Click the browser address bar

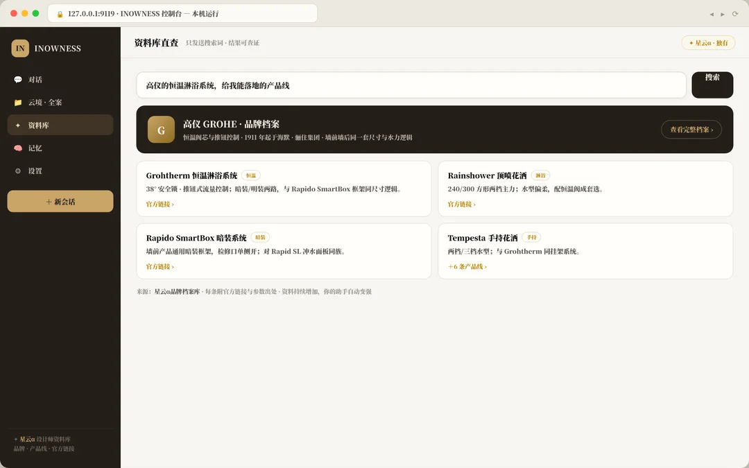click(182, 14)
